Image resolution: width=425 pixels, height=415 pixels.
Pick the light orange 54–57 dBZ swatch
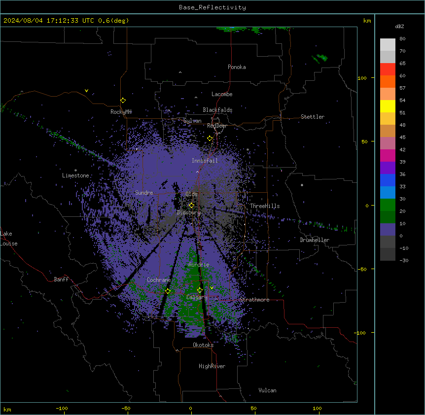pos(388,94)
